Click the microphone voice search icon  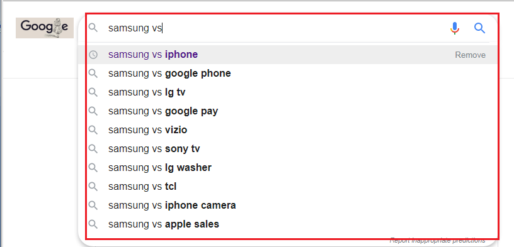pyautogui.click(x=454, y=28)
